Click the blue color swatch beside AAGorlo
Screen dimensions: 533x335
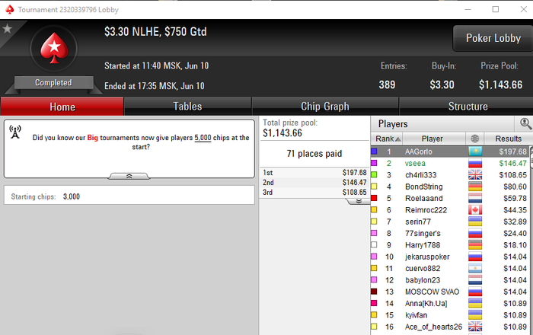click(x=374, y=152)
